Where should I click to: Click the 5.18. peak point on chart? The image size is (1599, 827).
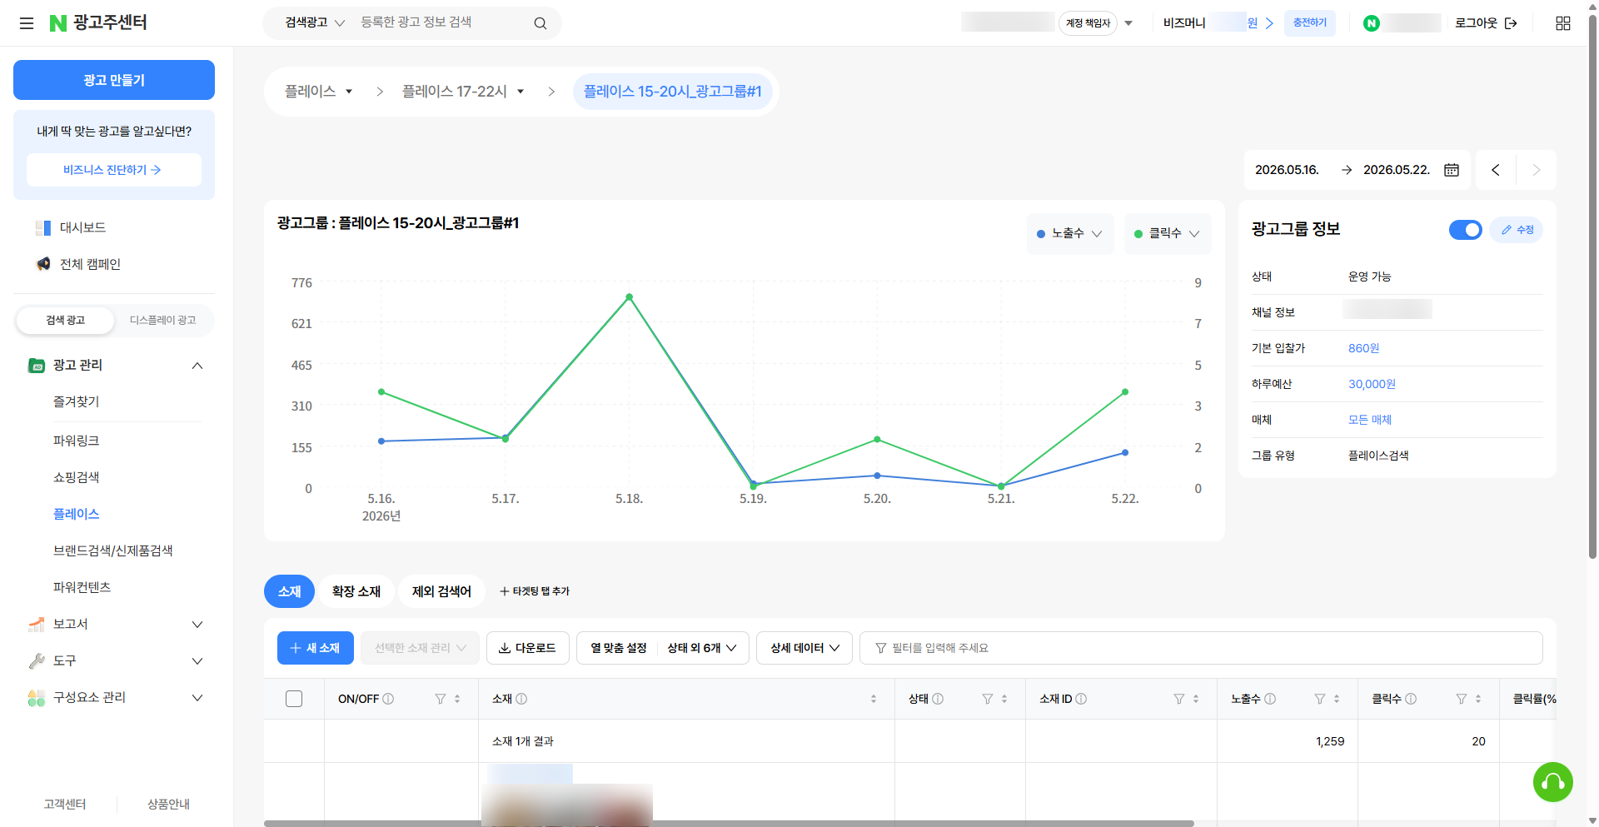[x=630, y=296]
